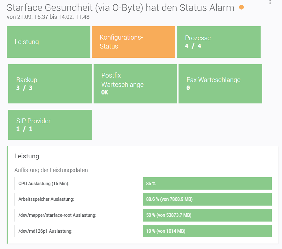Click the date range subtitle text
Screen dimensions: 282x249
click(x=48, y=17)
